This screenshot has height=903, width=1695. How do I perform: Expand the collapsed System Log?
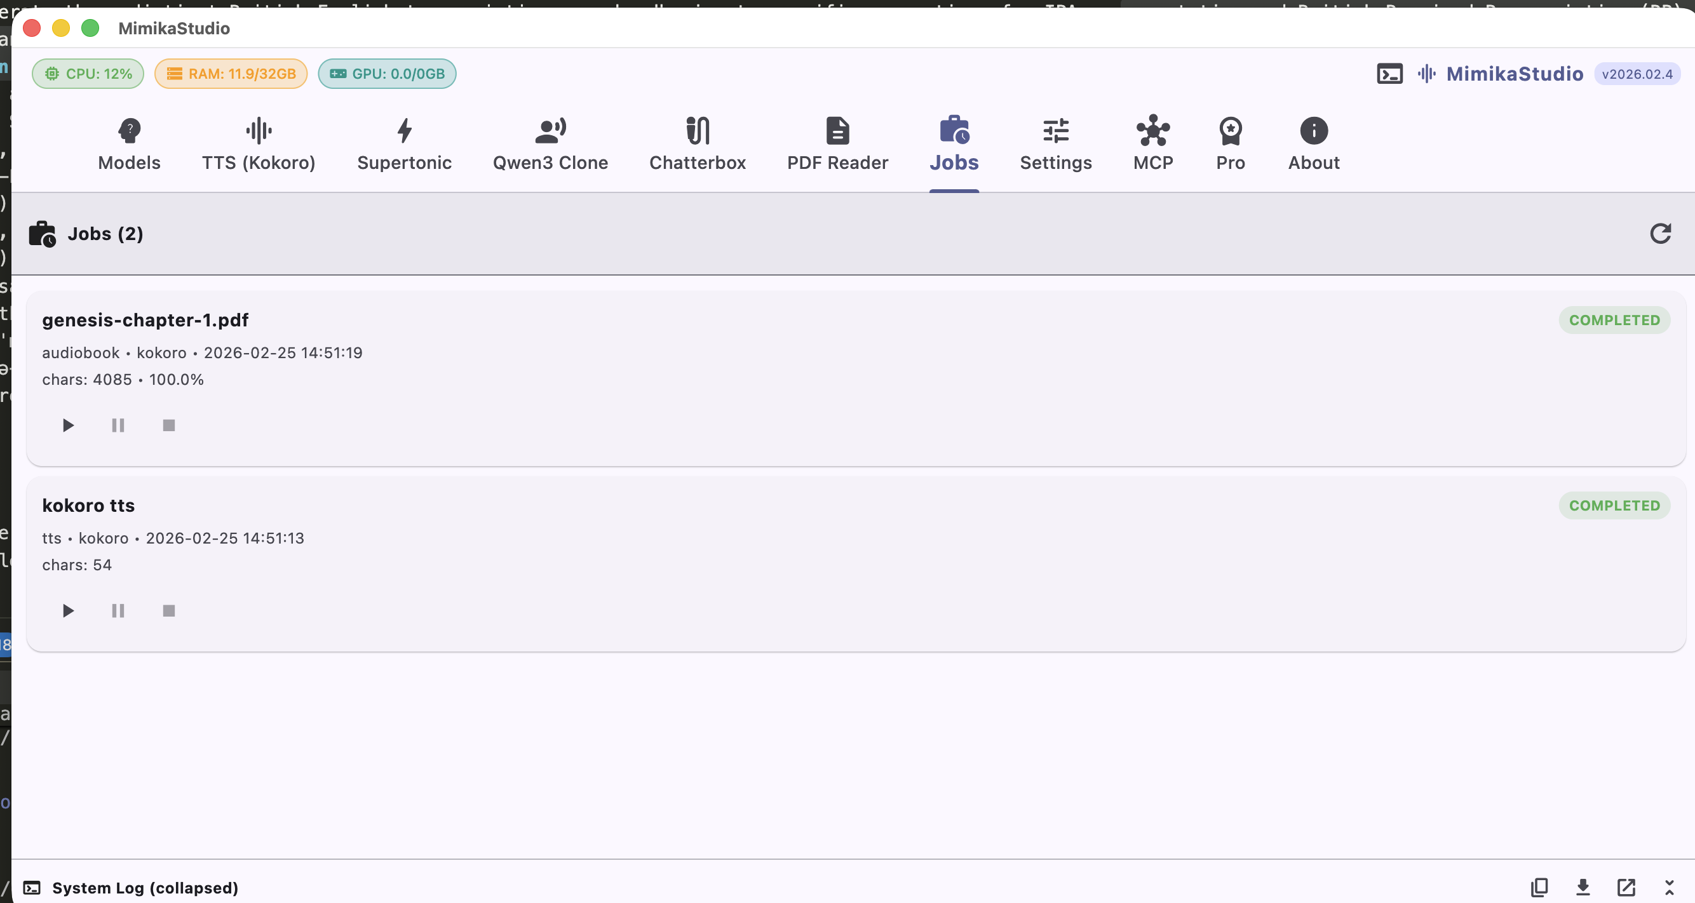(145, 888)
